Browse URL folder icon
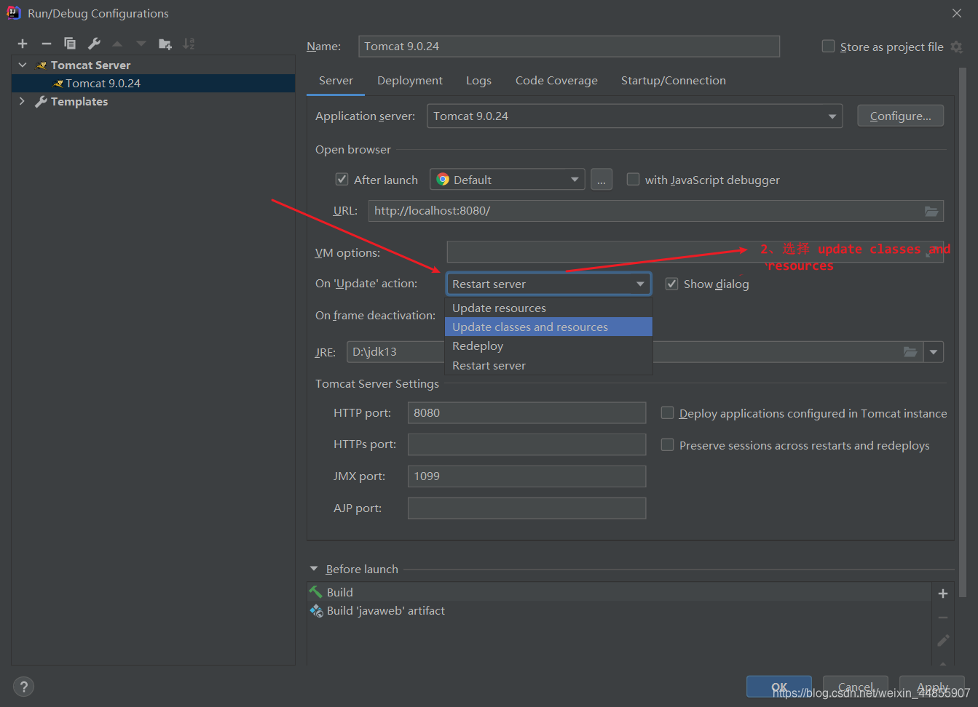Viewport: 978px width, 707px height. coord(931,211)
